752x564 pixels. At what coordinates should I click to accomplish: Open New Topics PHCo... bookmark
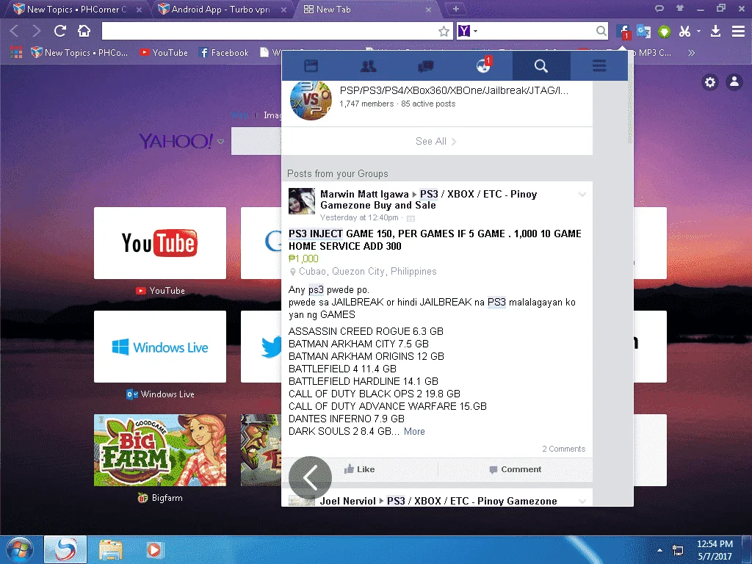click(79, 52)
